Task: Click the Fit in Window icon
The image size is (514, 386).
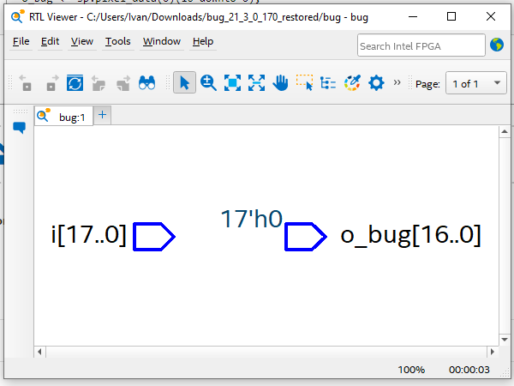Action: point(232,82)
